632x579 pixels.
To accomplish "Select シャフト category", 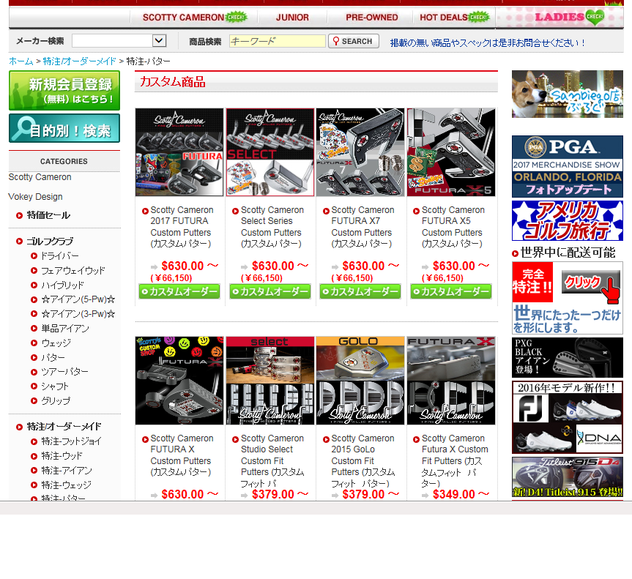I will pos(55,386).
